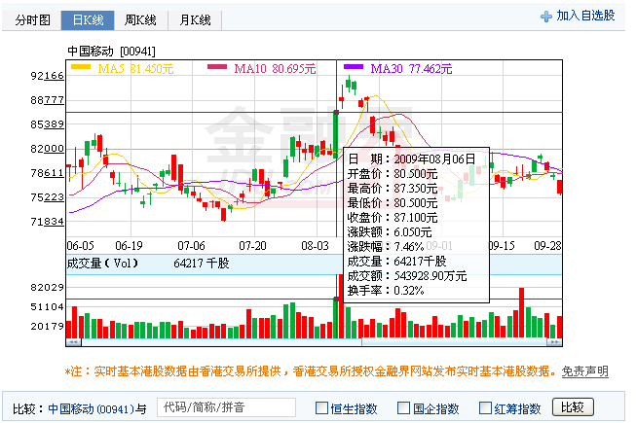Open the 免责声明 link
This screenshot has width=636, height=423.
(x=585, y=371)
